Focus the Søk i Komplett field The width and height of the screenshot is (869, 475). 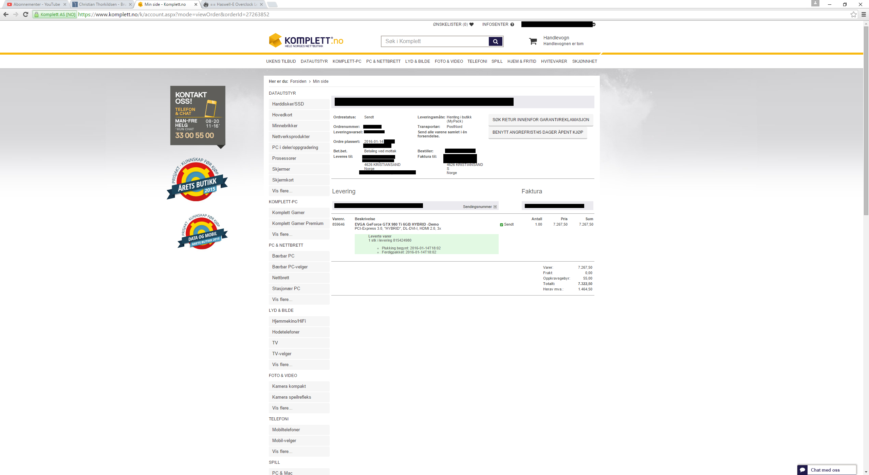coord(435,41)
